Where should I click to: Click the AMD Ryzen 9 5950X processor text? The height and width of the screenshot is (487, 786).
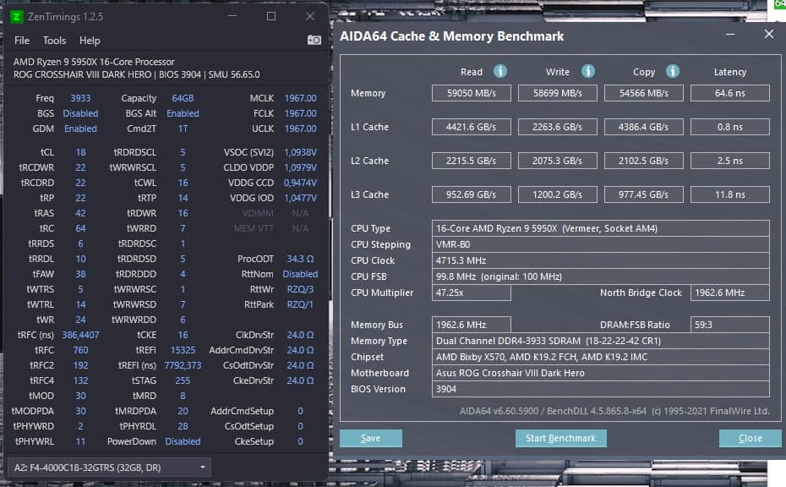click(95, 62)
